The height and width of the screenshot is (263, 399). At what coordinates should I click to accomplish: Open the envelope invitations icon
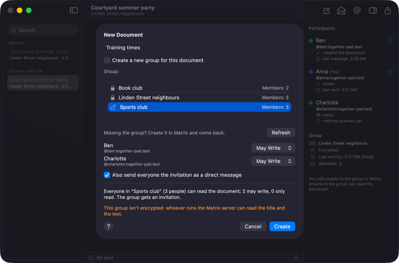pyautogui.click(x=341, y=11)
